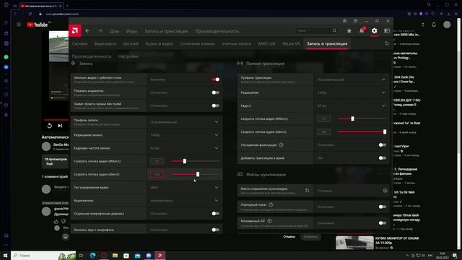Open File Explorer from taskbar
This screenshot has height=260, width=462.
coord(115,255)
